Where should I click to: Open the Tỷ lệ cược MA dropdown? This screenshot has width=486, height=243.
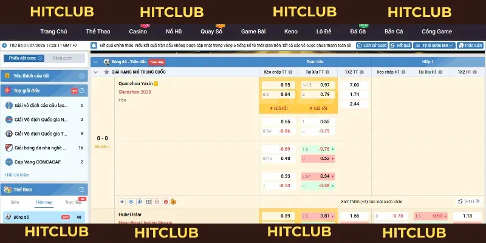(434, 46)
